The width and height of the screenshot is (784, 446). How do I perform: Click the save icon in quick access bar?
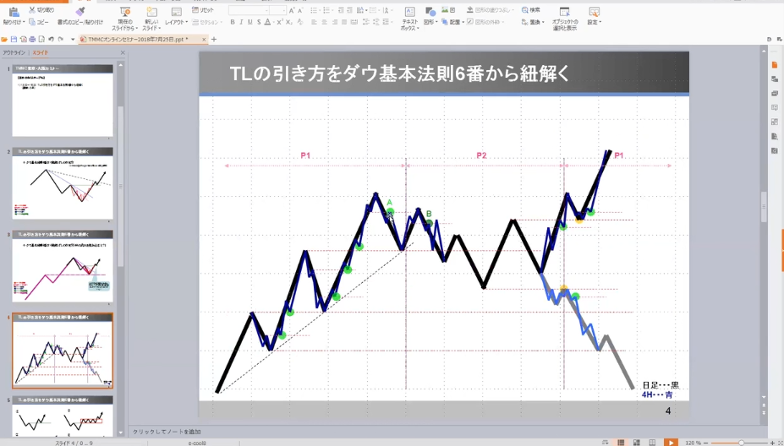point(14,39)
